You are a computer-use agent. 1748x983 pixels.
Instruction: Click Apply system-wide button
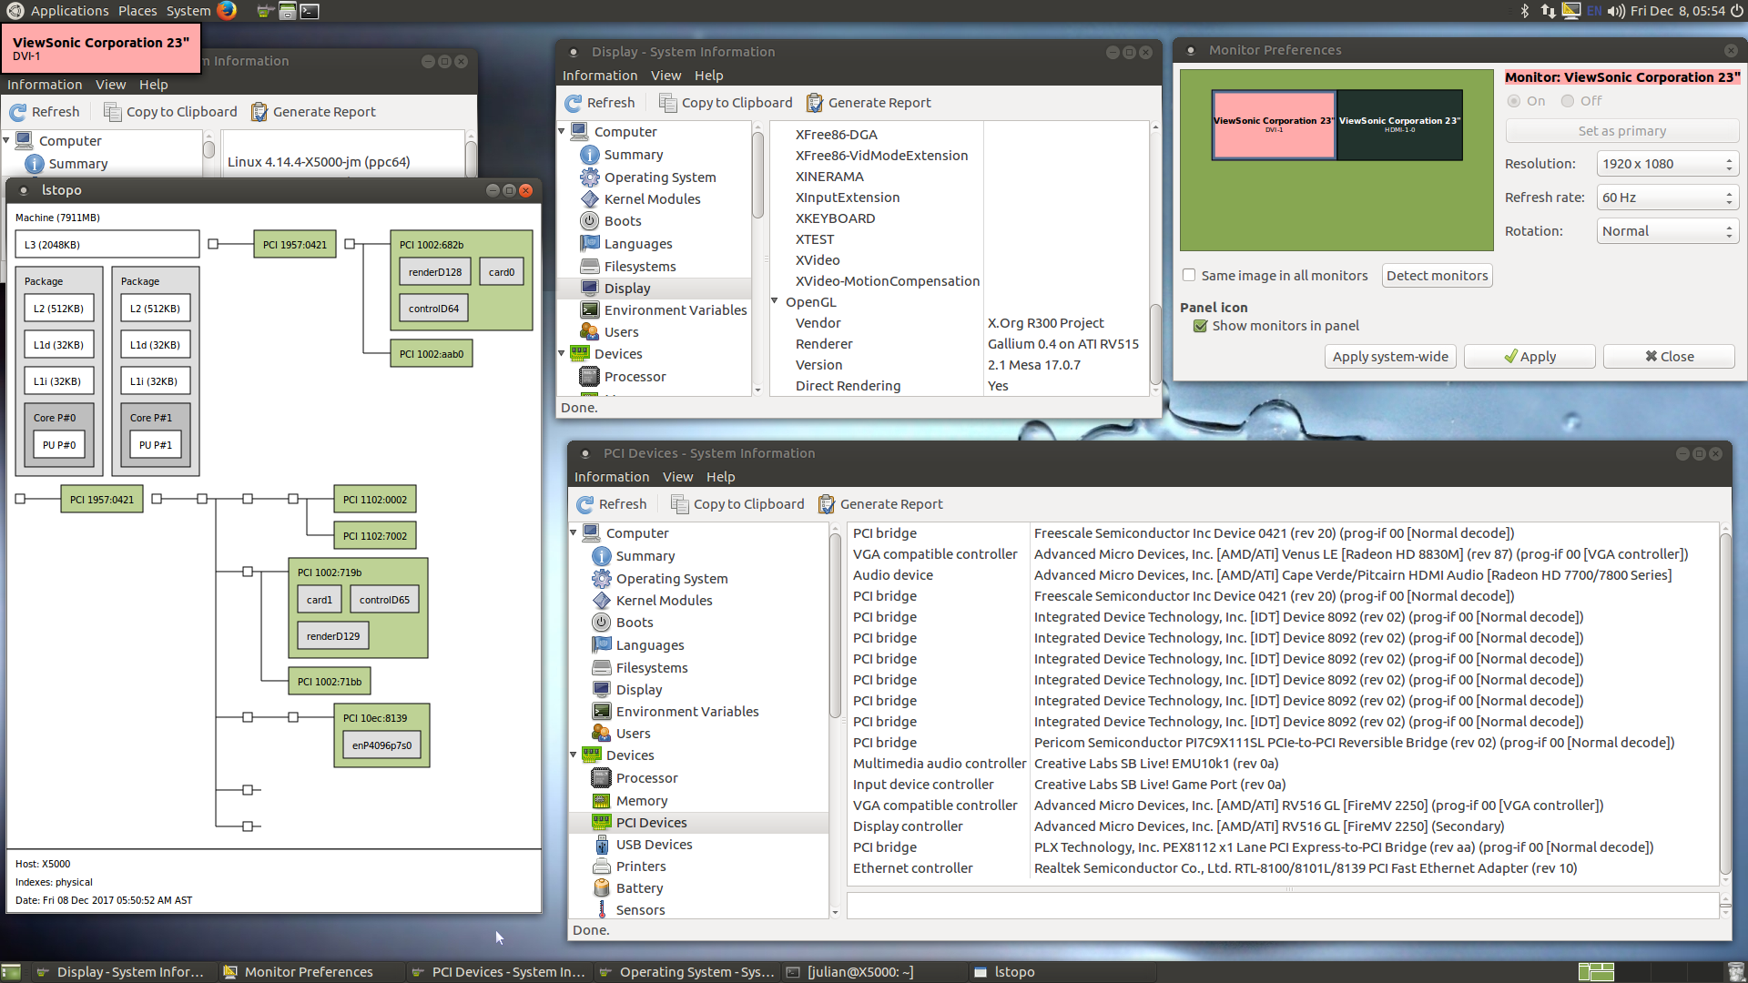click(x=1390, y=357)
